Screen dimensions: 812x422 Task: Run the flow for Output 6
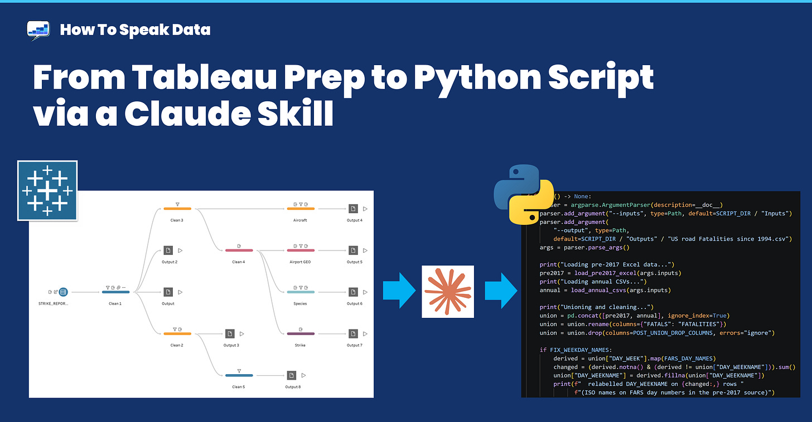pos(366,292)
